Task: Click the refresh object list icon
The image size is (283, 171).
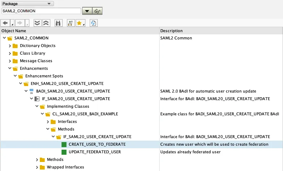Action: (x=93, y=23)
